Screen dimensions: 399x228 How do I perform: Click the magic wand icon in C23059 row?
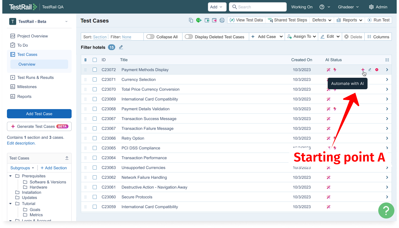328,207
